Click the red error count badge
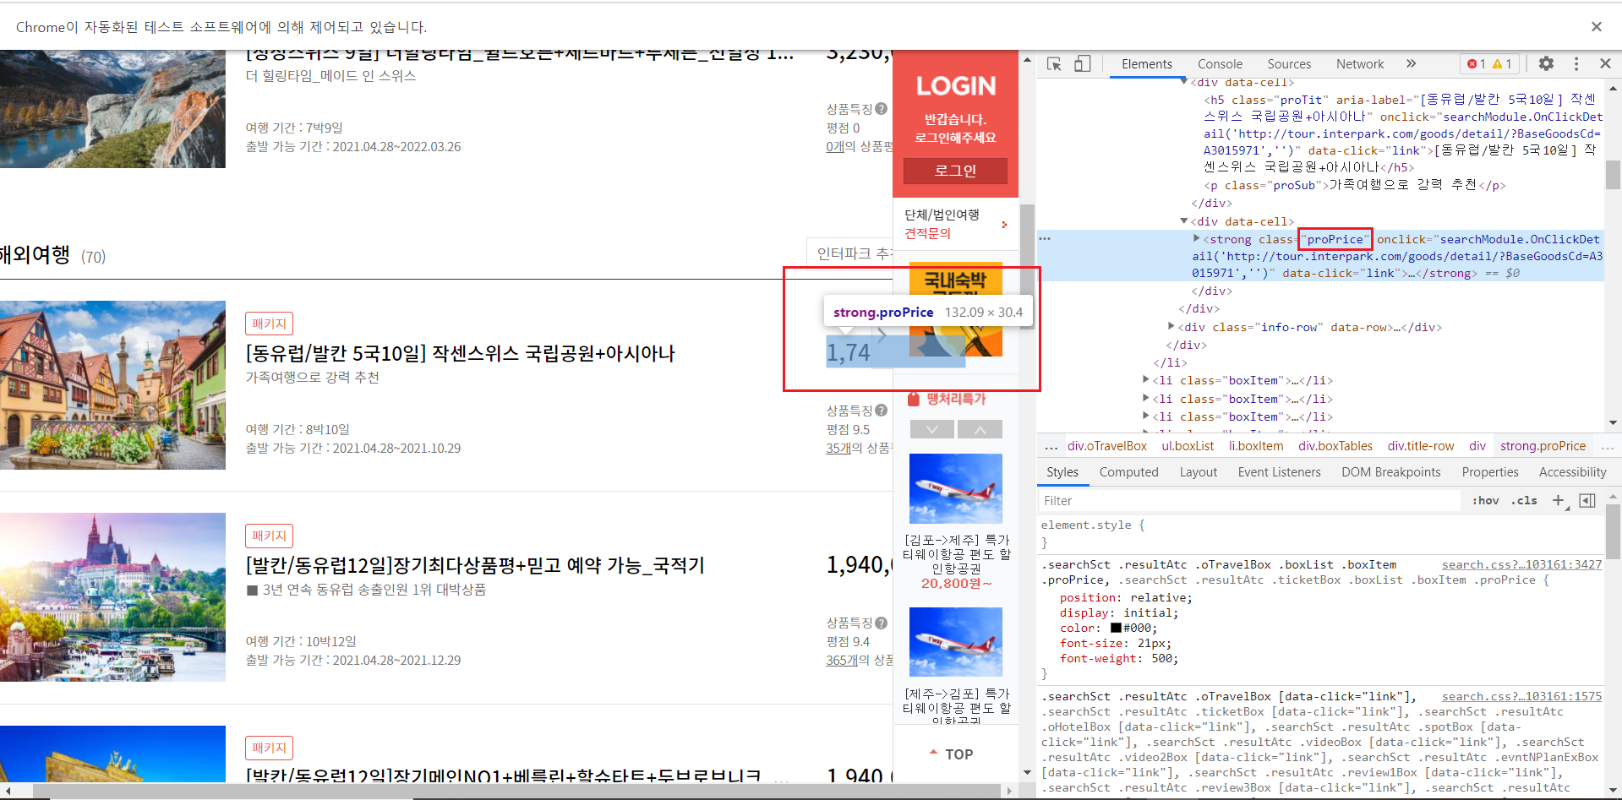The width and height of the screenshot is (1622, 800). (x=1477, y=64)
